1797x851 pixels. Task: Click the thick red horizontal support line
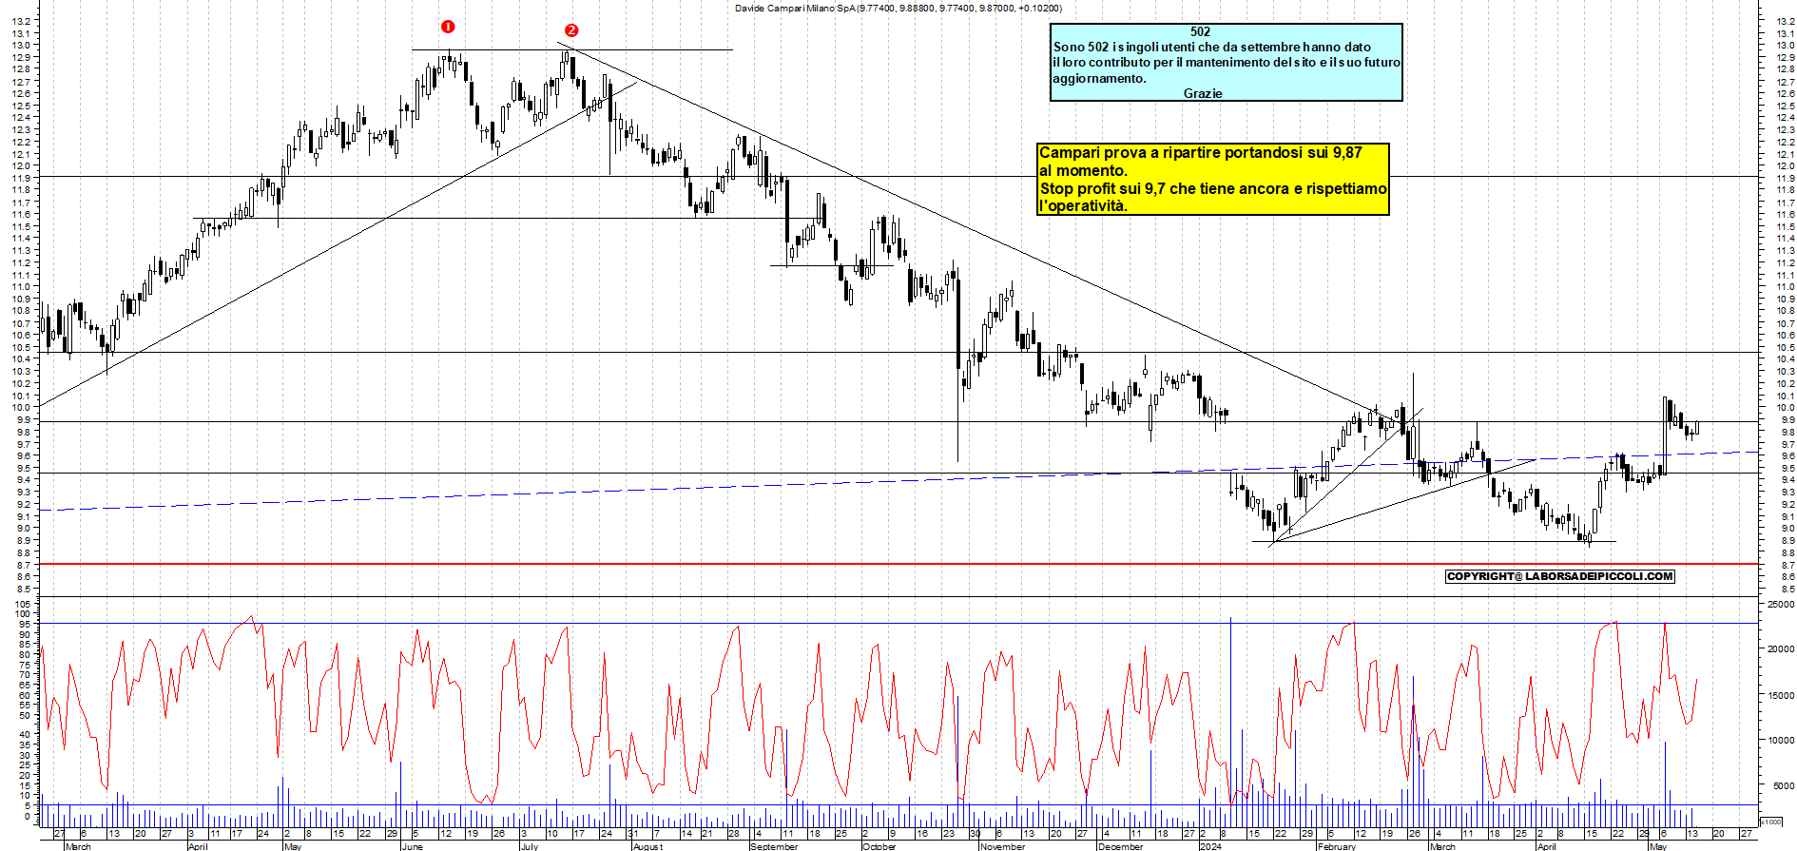tap(898, 564)
